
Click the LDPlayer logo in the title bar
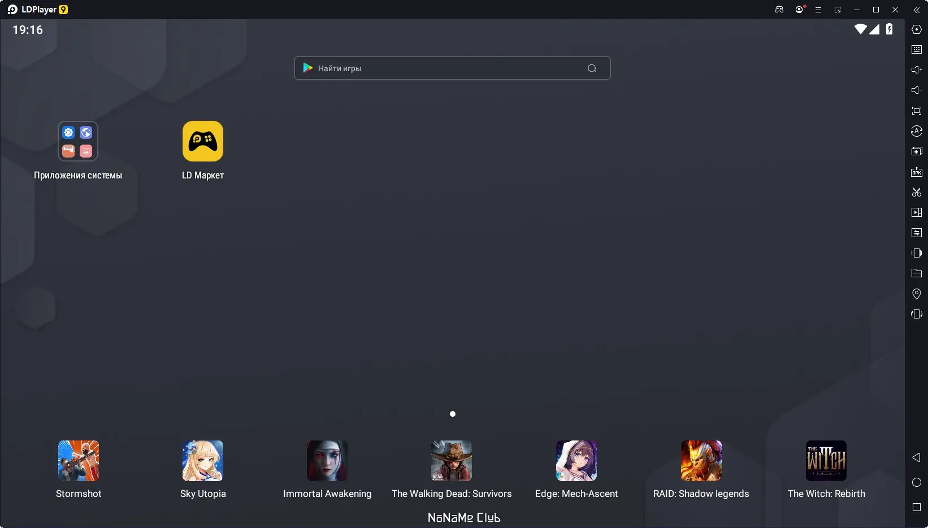tap(37, 10)
